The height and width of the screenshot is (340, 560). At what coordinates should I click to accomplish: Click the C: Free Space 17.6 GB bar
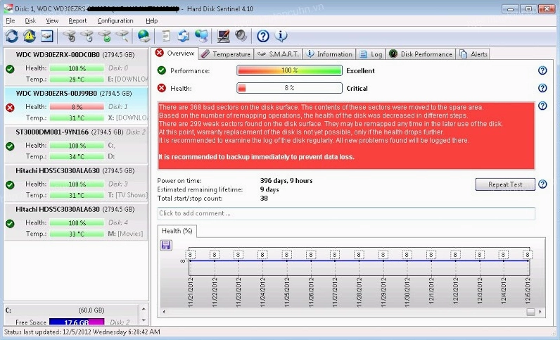[77, 322]
